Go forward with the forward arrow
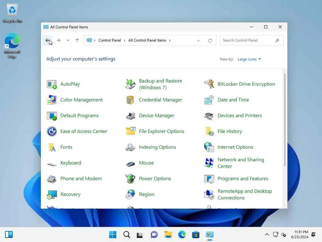 [58, 40]
